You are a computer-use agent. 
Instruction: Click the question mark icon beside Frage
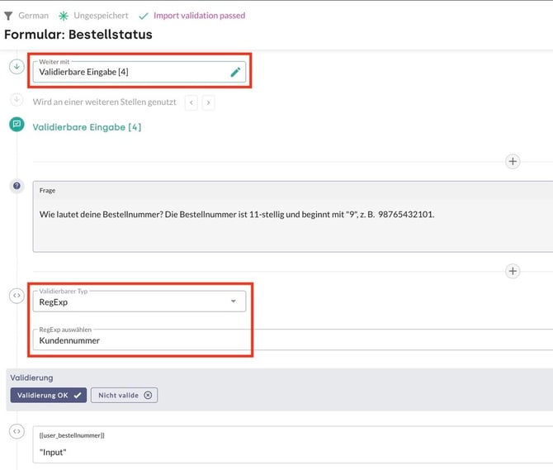[x=17, y=187]
